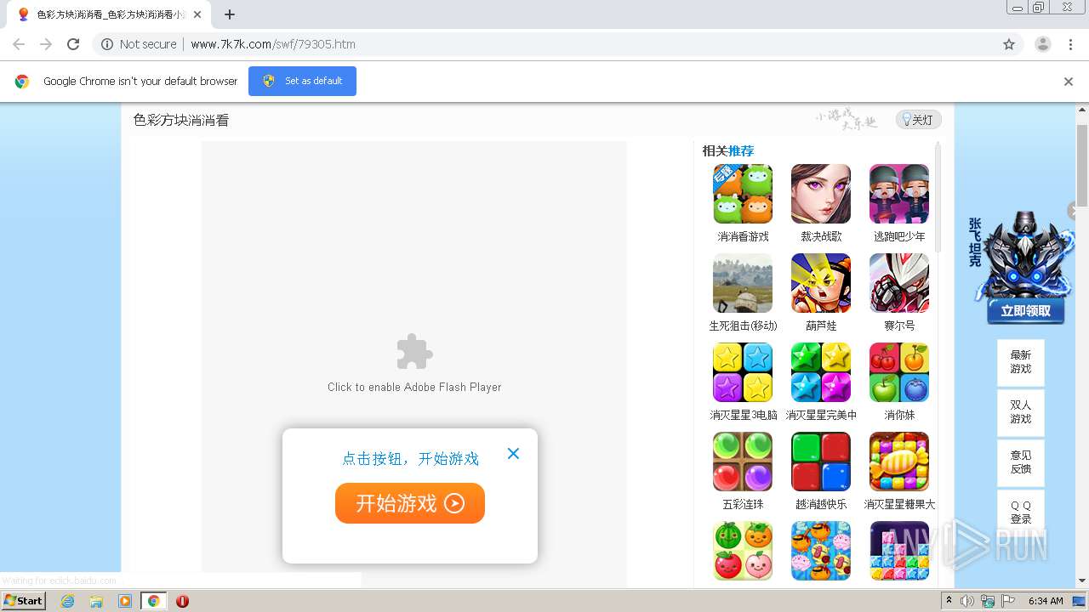
Task: Click the 消消看游戏 text label
Action: point(743,236)
